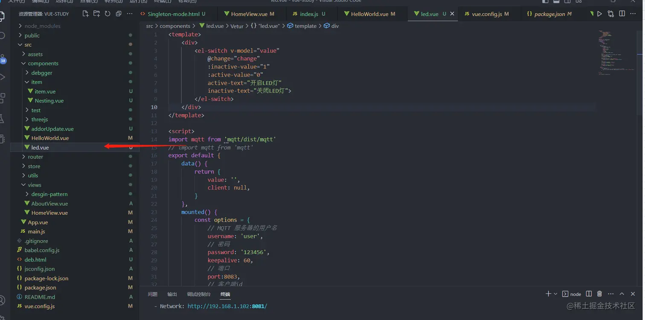The height and width of the screenshot is (320, 645).
Task: Open editor more actions ellipsis at top right
Action: pyautogui.click(x=633, y=14)
